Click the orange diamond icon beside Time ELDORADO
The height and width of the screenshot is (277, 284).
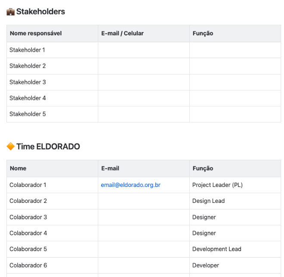tap(10, 146)
